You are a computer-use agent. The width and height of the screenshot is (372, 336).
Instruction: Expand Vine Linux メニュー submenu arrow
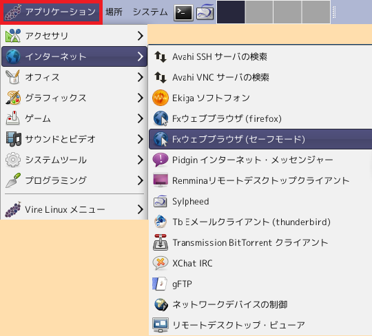click(x=141, y=209)
